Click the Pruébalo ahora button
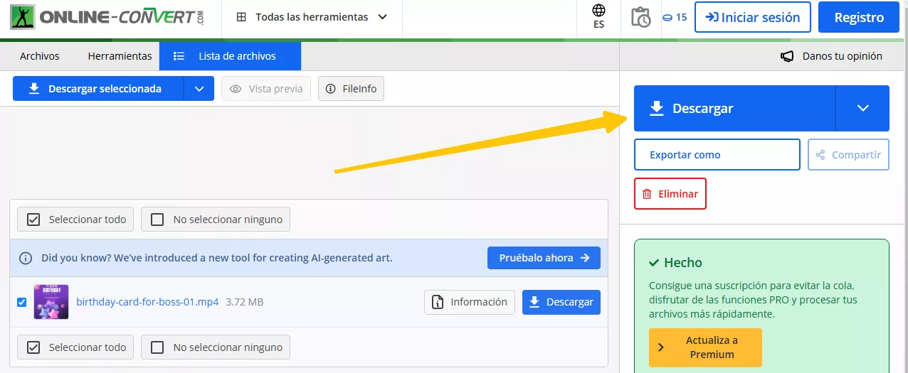908x373 pixels. 544,258
